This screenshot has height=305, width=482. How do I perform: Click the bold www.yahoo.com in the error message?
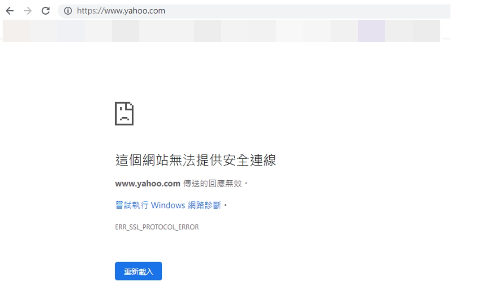(147, 183)
